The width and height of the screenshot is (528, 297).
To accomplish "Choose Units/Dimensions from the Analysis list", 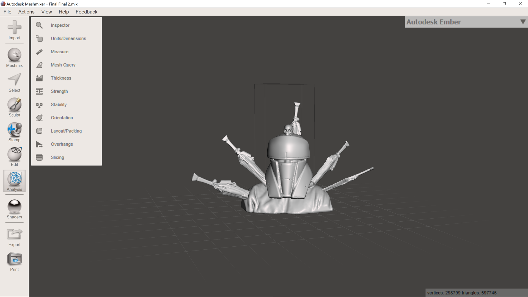I will pyautogui.click(x=68, y=38).
